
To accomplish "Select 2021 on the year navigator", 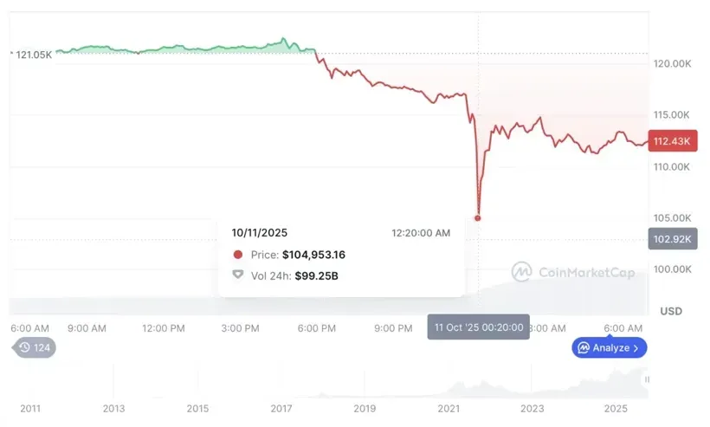I will pos(449,408).
